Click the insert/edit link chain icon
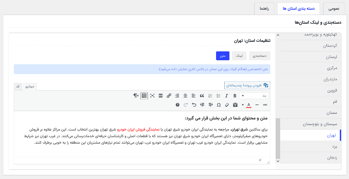349x179 pixels. pyautogui.click(x=169, y=96)
